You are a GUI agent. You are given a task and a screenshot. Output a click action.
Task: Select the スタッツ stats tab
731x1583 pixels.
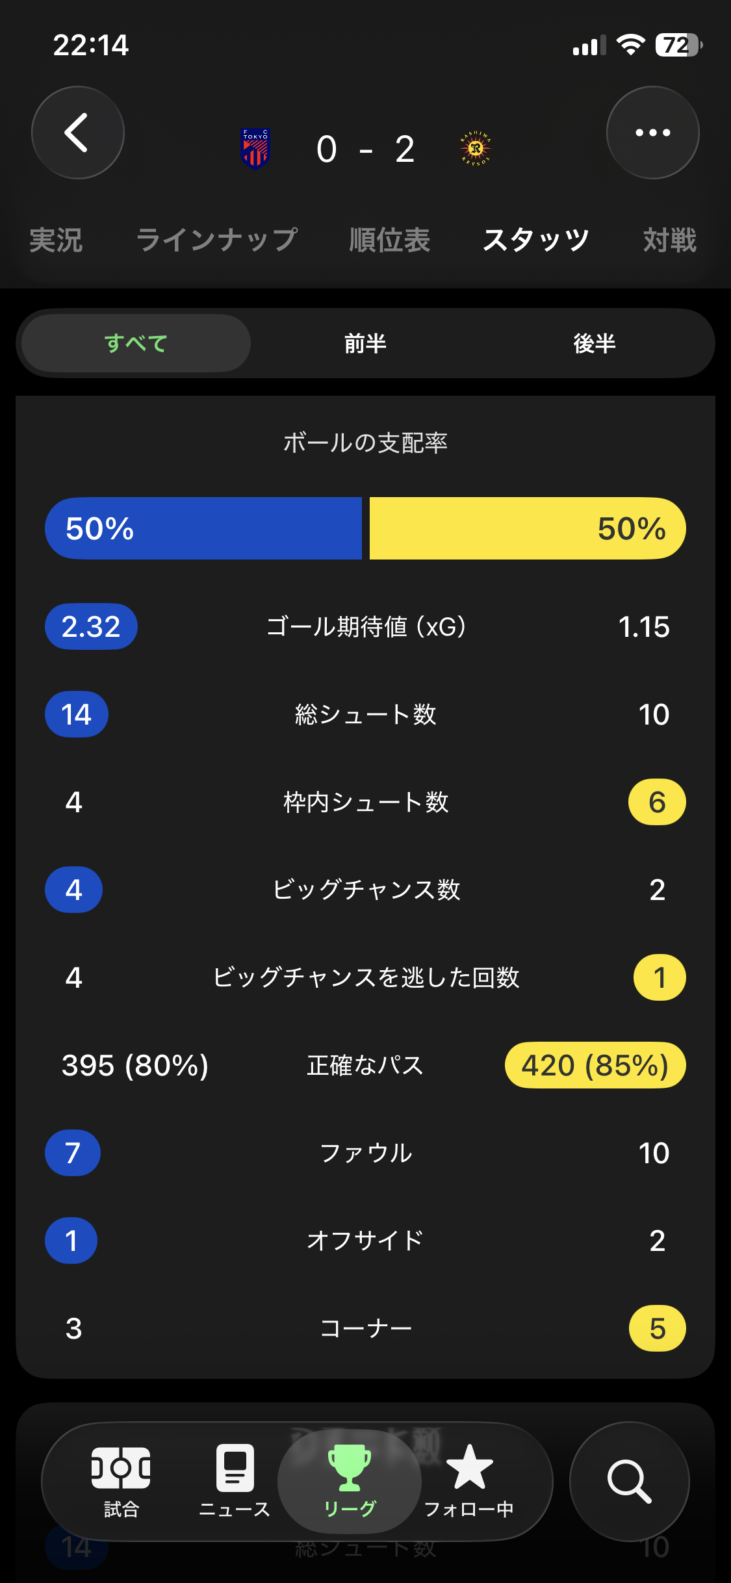(x=536, y=240)
